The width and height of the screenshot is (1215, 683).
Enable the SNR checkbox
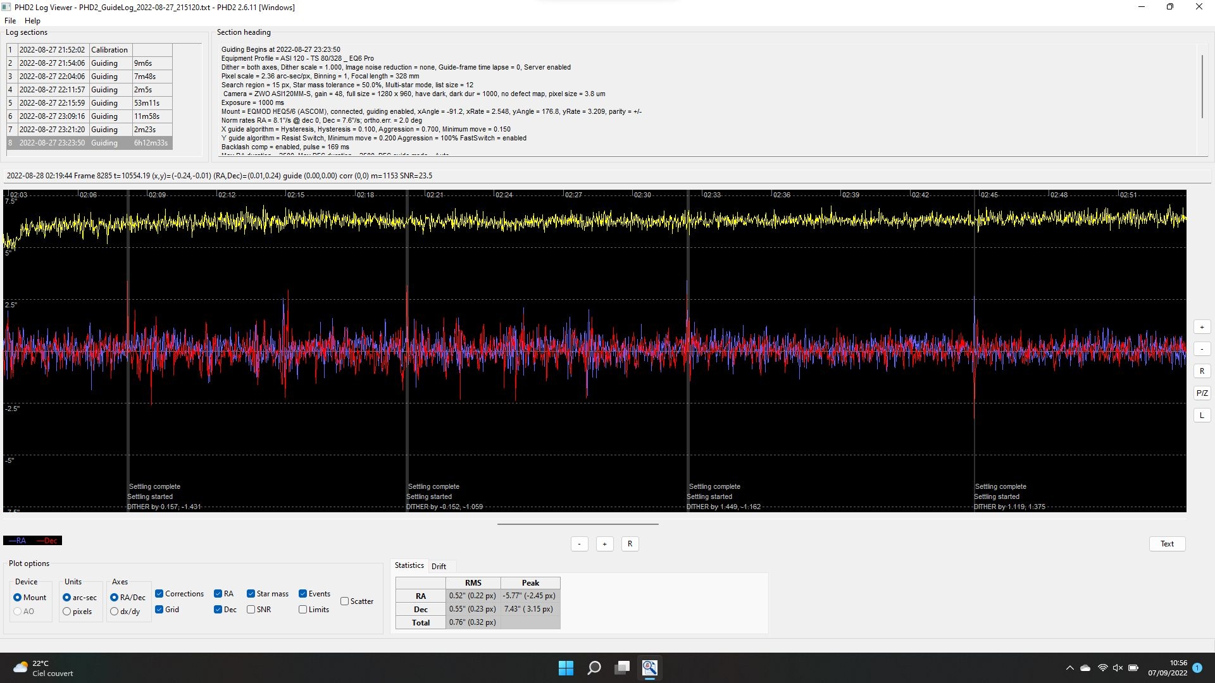point(251,610)
